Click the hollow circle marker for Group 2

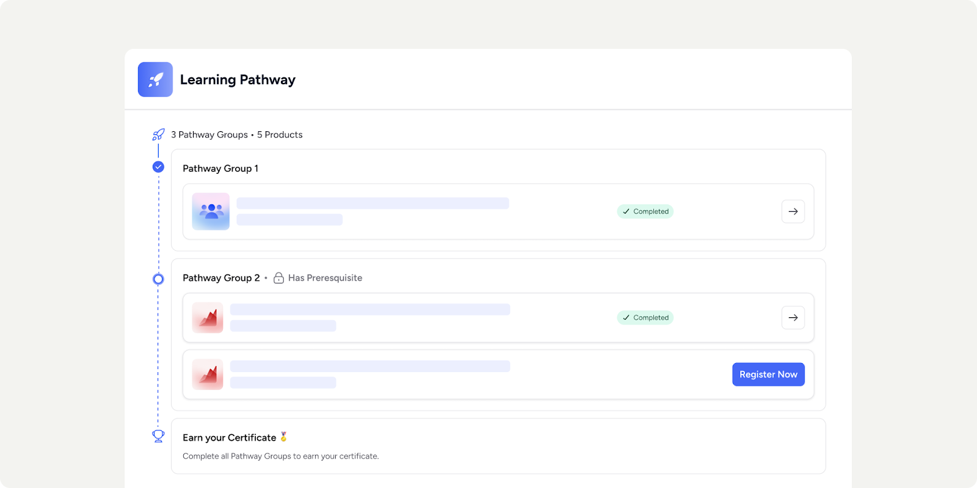(x=158, y=279)
